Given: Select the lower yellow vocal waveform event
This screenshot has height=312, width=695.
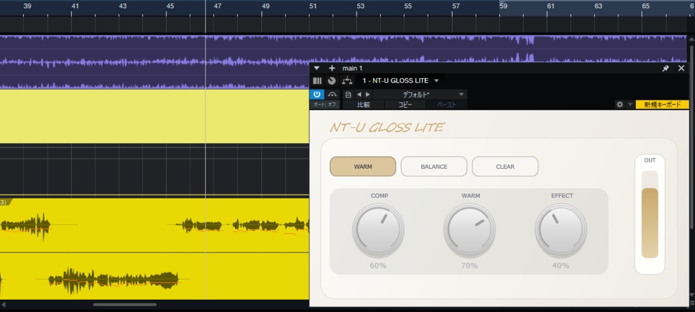Looking at the screenshot, I should [x=154, y=275].
